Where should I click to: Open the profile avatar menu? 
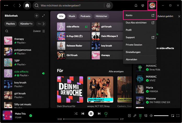[152, 5]
